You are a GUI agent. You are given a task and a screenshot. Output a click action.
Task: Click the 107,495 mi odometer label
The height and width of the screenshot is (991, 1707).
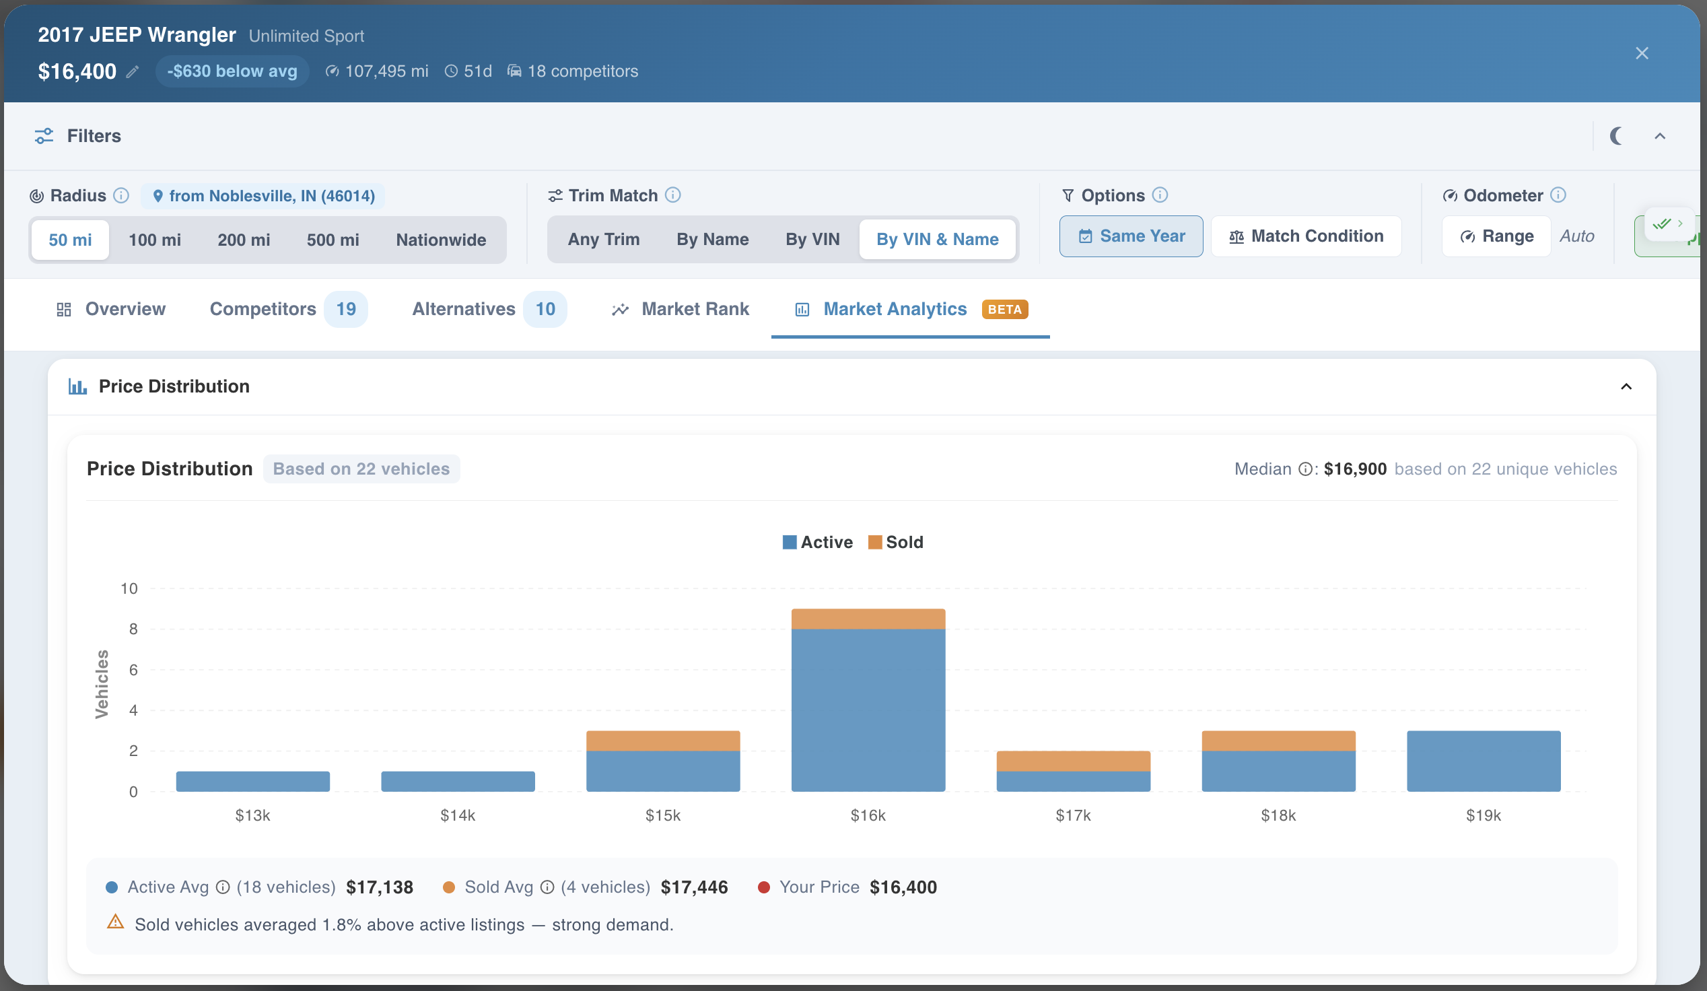[x=378, y=71]
